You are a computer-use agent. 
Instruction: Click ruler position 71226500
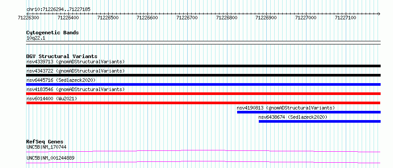[x=108, y=18]
